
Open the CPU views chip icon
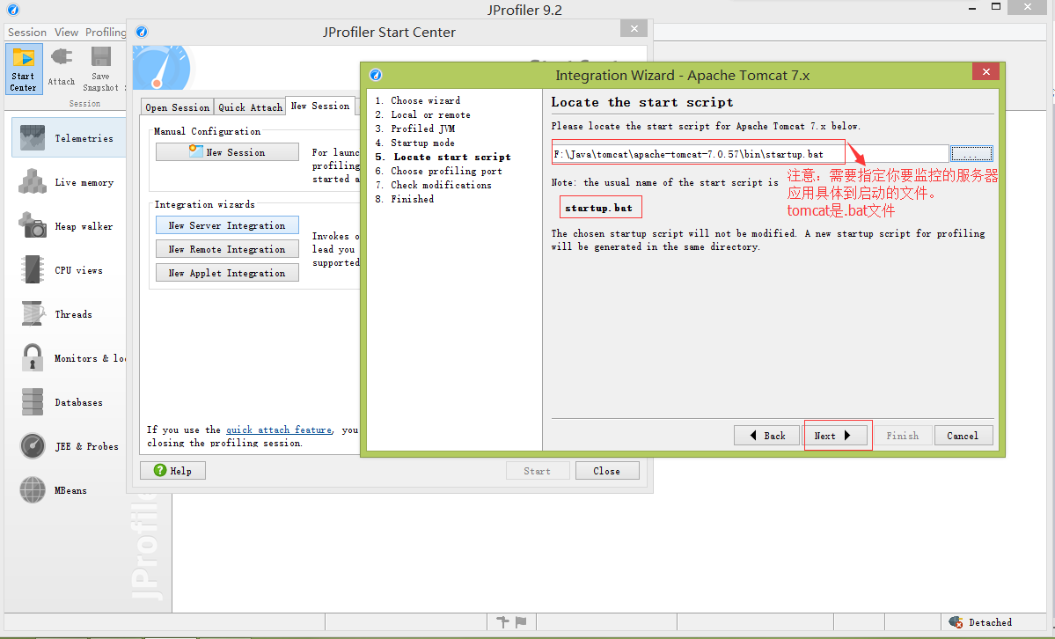33,269
